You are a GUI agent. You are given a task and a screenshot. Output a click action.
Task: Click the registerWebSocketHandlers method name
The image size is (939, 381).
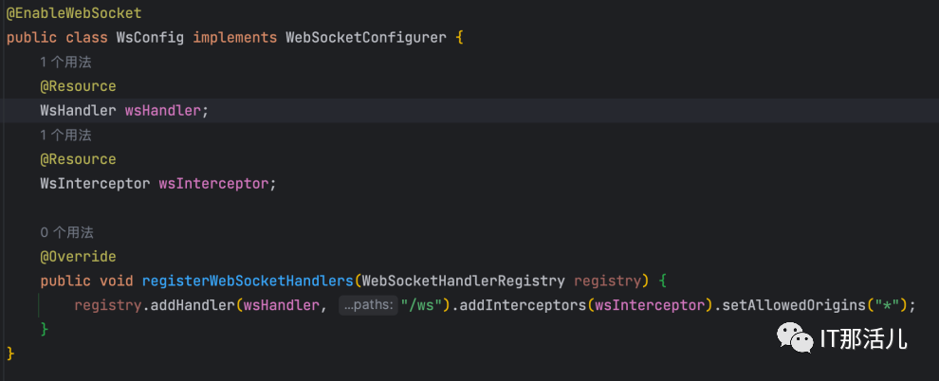coord(248,281)
